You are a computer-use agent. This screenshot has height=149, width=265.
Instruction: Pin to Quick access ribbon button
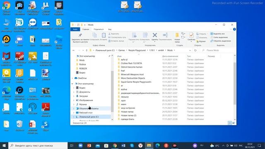pyautogui.click(x=80, y=38)
